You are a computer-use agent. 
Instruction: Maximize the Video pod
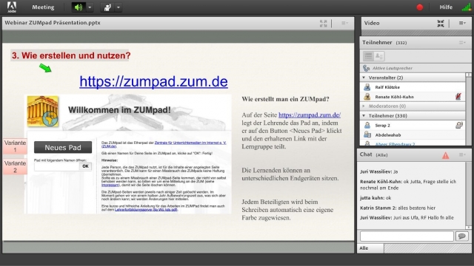point(441,23)
